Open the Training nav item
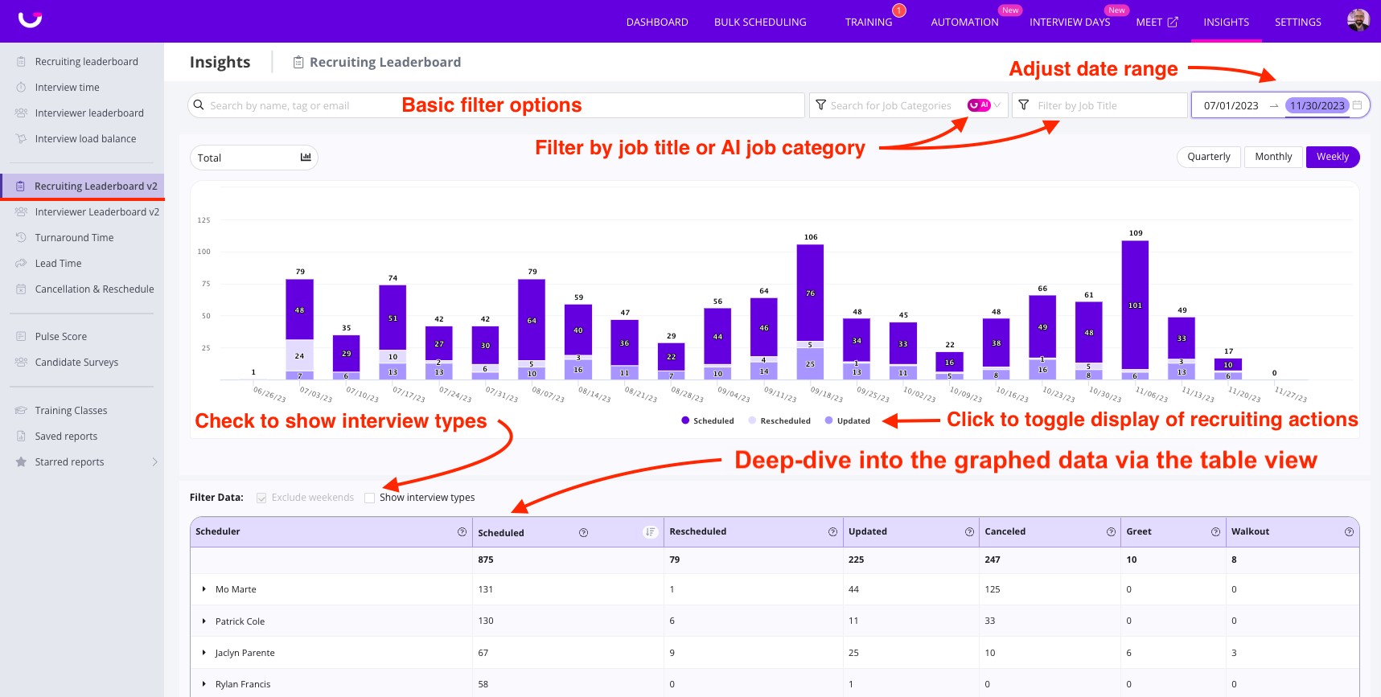Viewport: 1381px width, 697px height. point(869,23)
